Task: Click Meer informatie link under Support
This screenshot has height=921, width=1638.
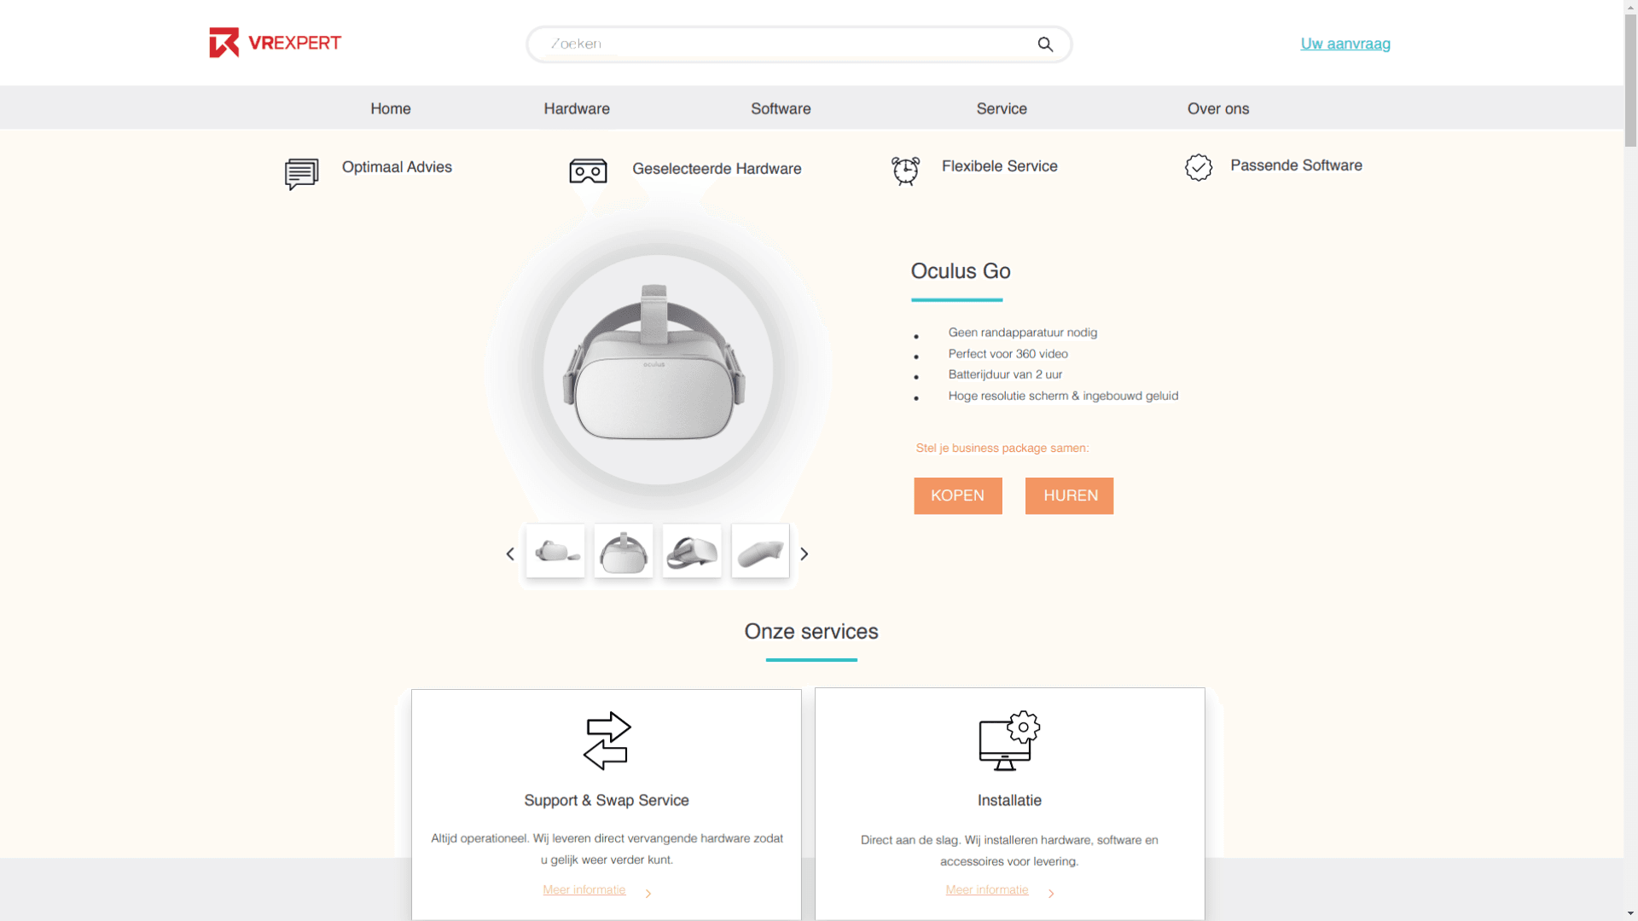Action: tap(584, 889)
